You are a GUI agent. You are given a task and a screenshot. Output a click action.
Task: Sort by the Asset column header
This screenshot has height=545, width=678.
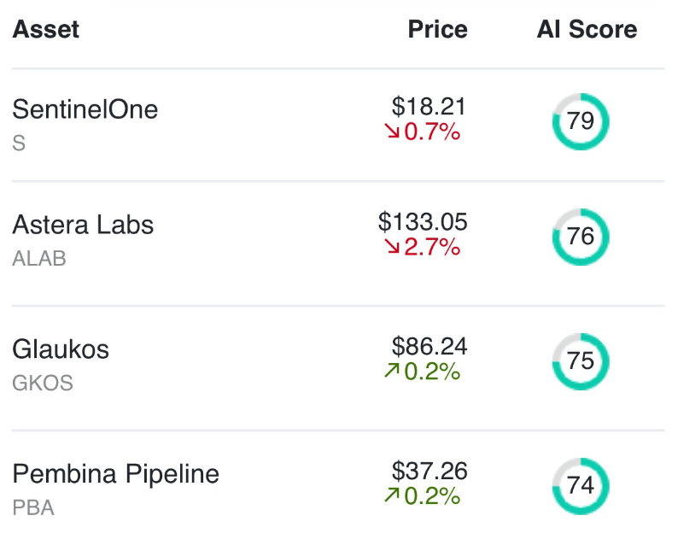click(x=46, y=30)
